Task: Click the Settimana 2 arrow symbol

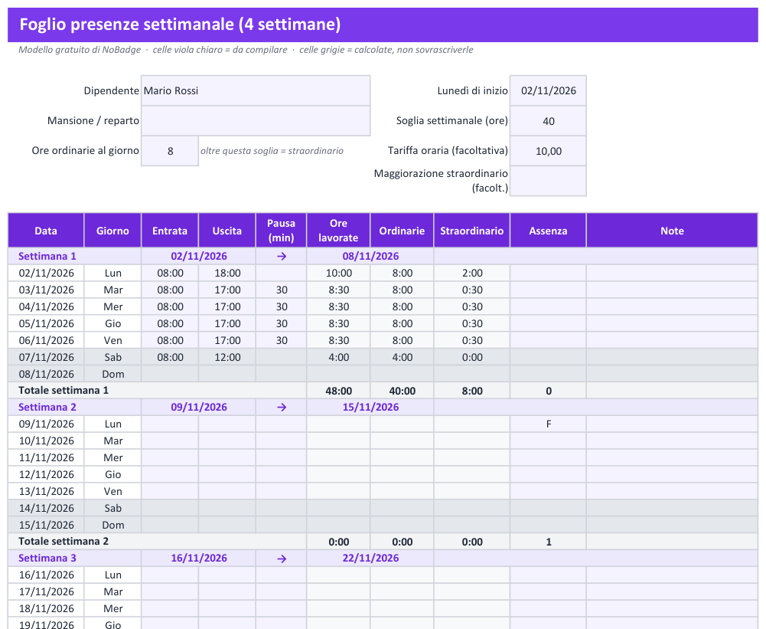Action: point(282,407)
